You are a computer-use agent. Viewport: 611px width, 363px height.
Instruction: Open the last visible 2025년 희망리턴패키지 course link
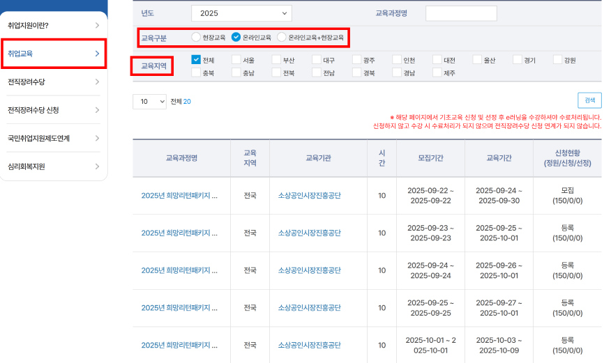179,346
